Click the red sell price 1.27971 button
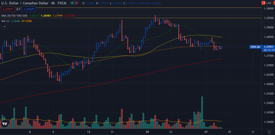Image resolution: width=275 pixels, height=135 pixels. [7, 9]
